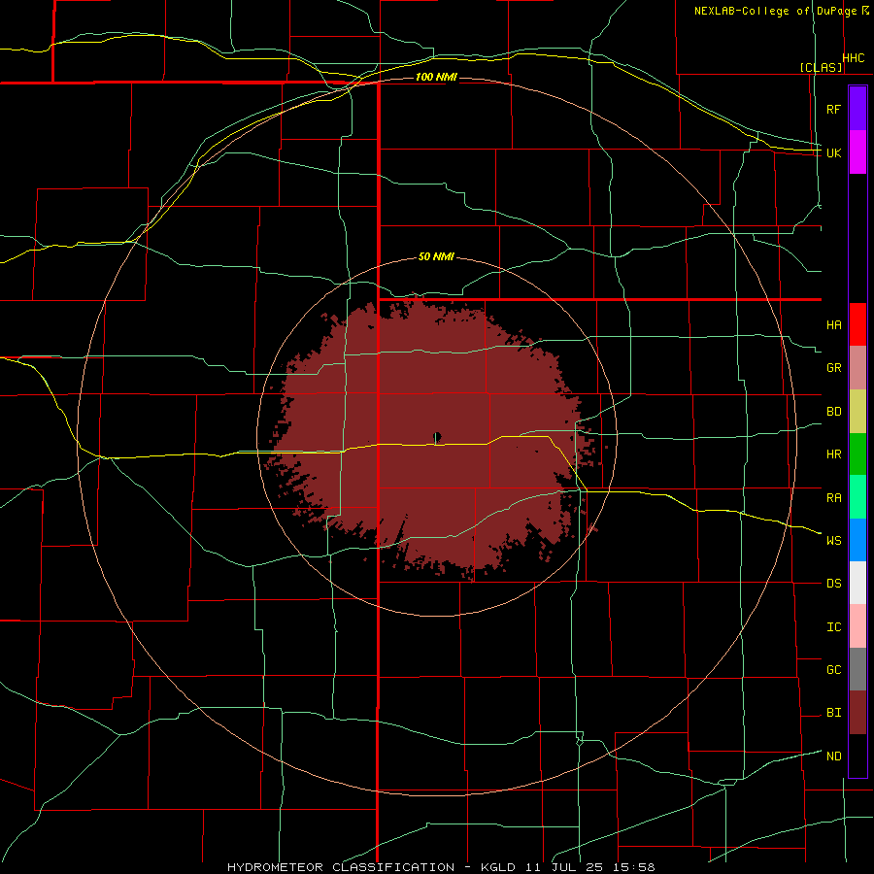
Task: Click the 50 NMI range ring label
Action: [436, 256]
